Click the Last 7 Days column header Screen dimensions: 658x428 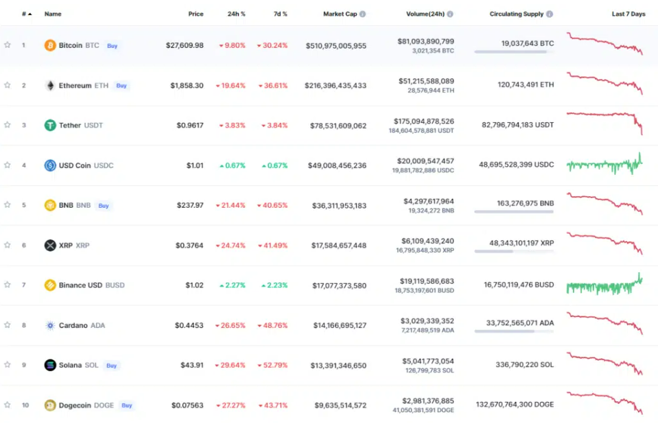628,14
